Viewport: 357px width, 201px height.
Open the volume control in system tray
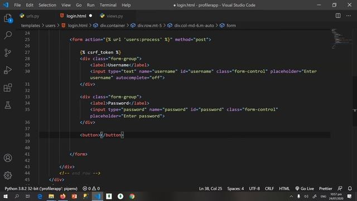click(x=306, y=196)
